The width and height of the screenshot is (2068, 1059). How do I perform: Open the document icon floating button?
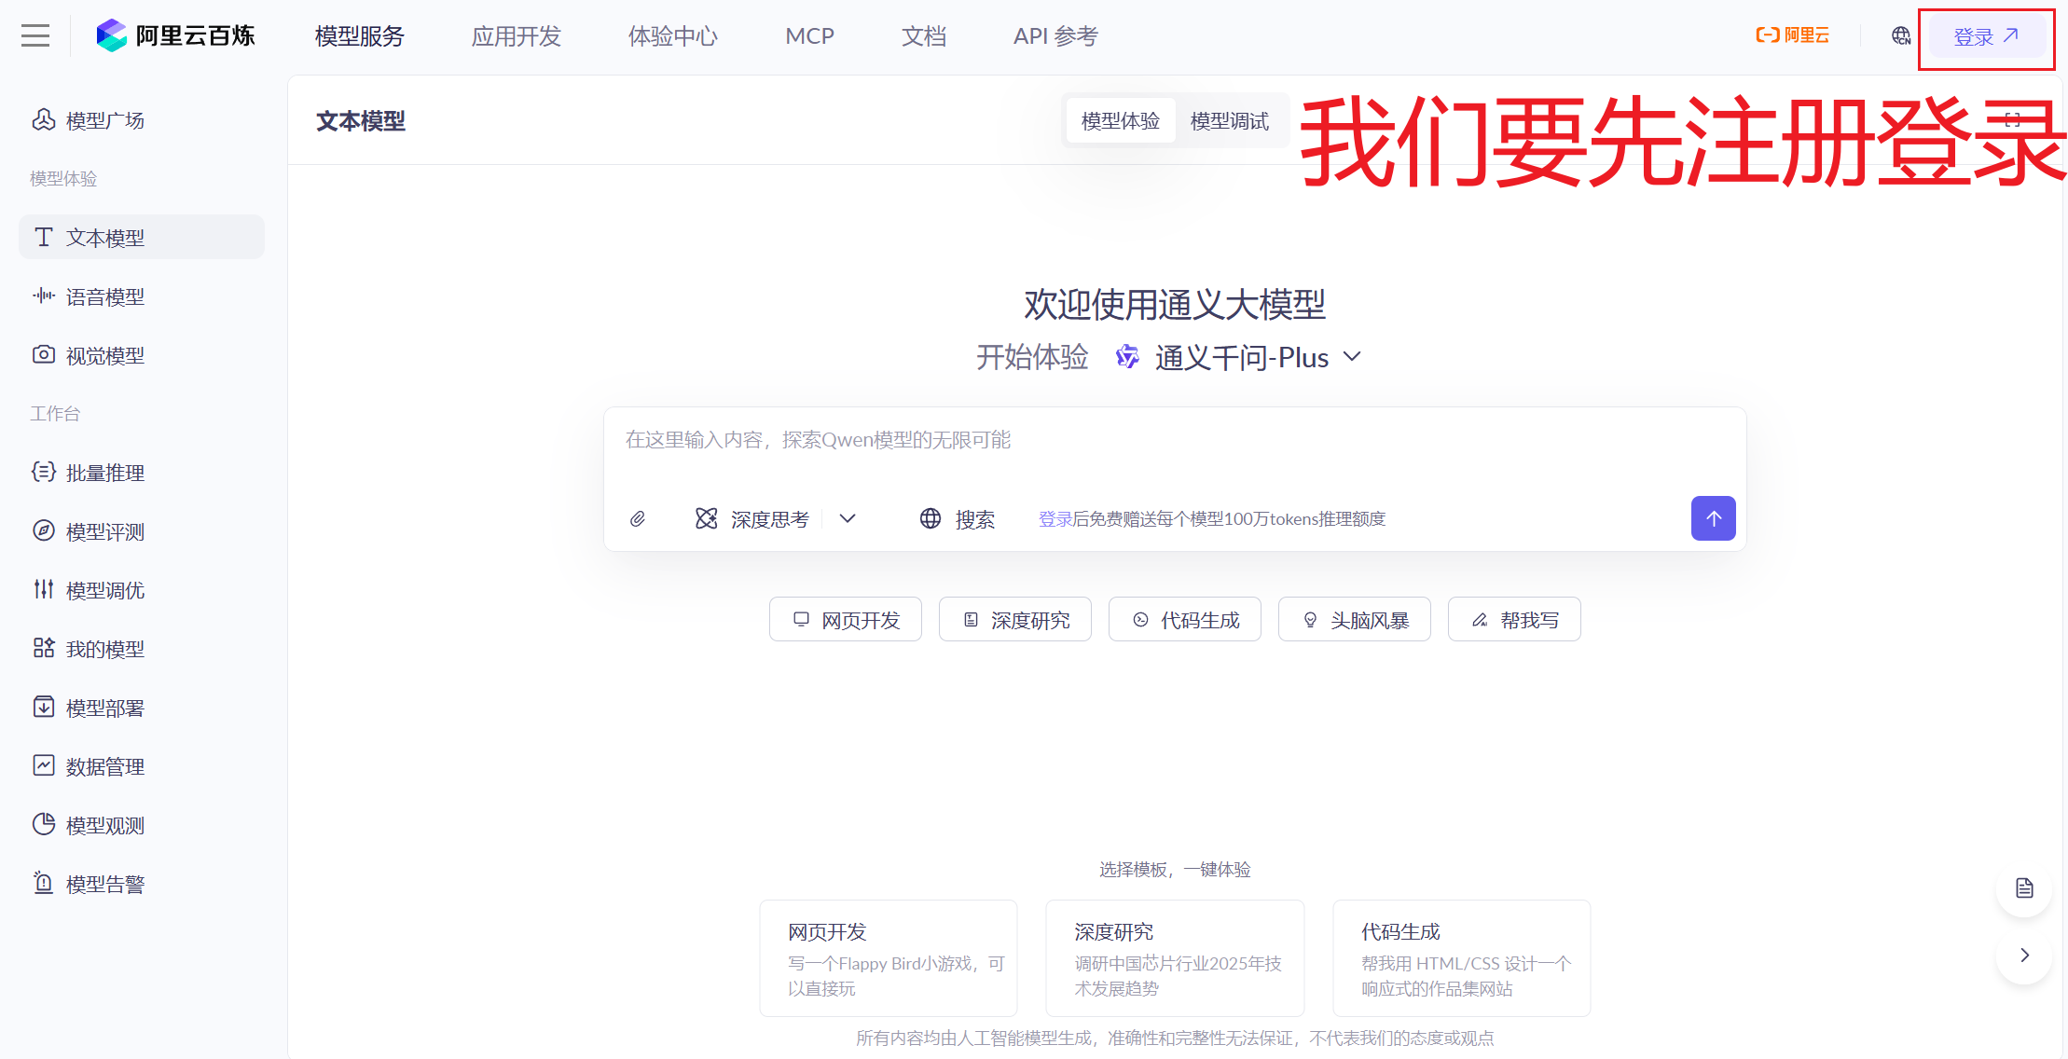2023,888
